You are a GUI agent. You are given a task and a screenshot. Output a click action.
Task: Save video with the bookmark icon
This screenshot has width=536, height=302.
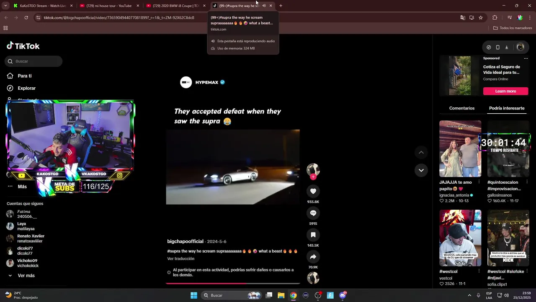tap(313, 235)
